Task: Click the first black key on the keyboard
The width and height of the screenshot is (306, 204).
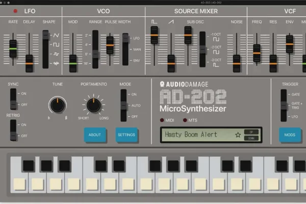Action: (28, 166)
